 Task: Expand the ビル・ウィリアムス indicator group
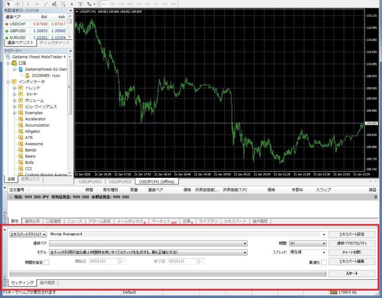(15, 107)
